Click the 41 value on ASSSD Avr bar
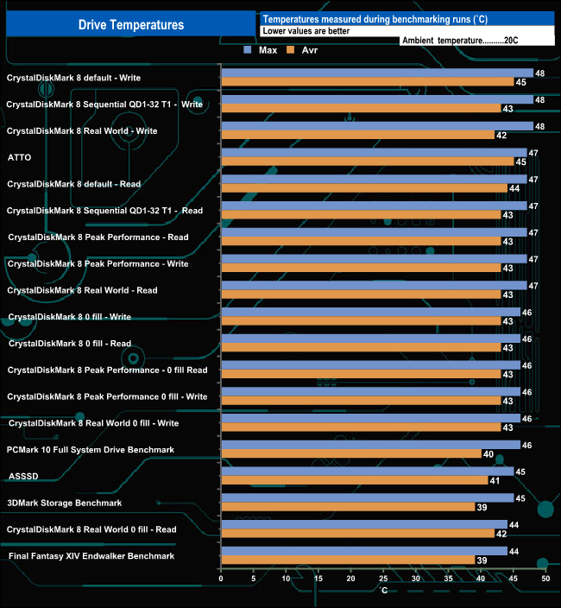Viewport: 561px width, 608px height. pos(495,481)
